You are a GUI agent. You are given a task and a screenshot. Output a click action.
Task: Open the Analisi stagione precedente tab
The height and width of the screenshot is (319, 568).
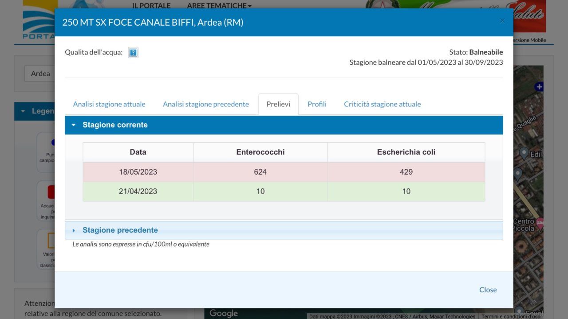[206, 105]
